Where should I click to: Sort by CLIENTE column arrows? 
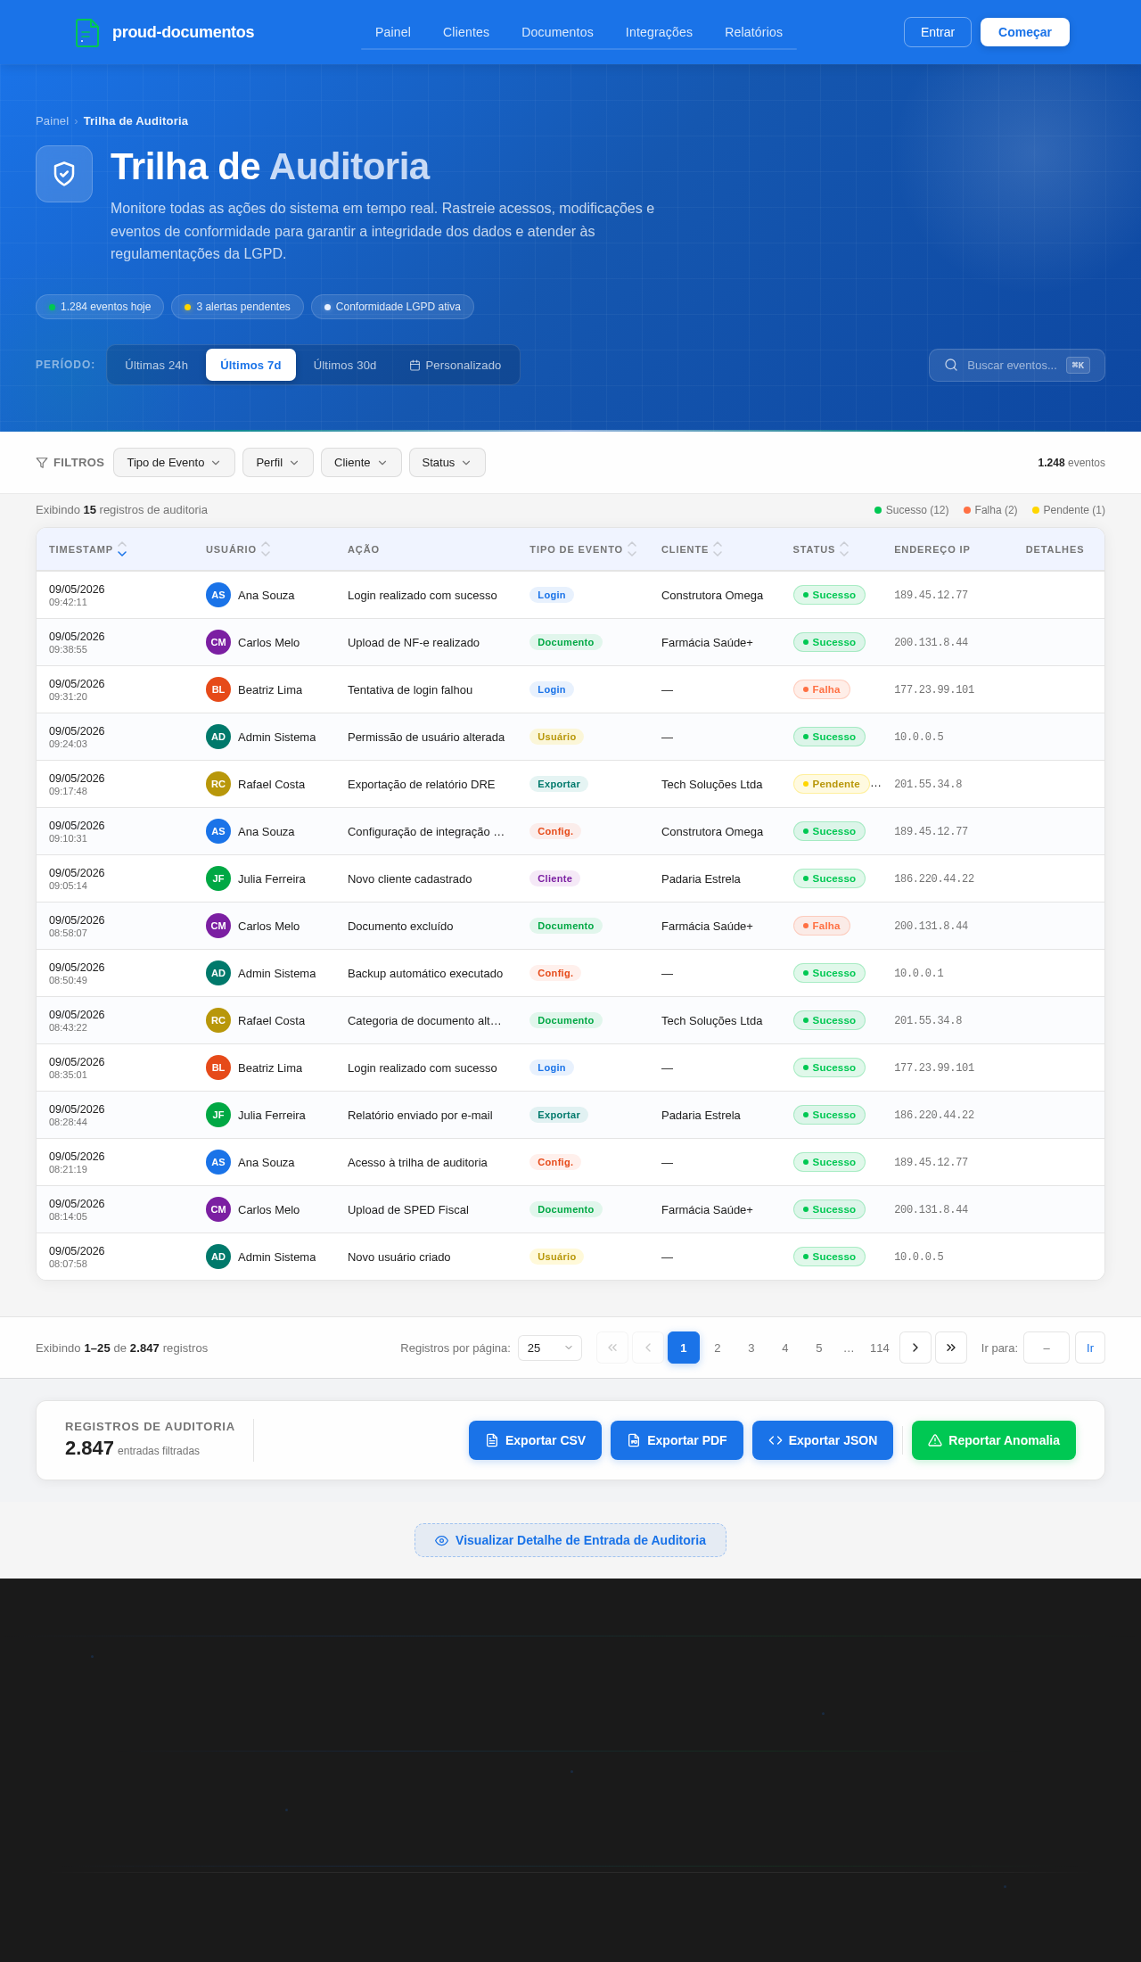(x=718, y=549)
